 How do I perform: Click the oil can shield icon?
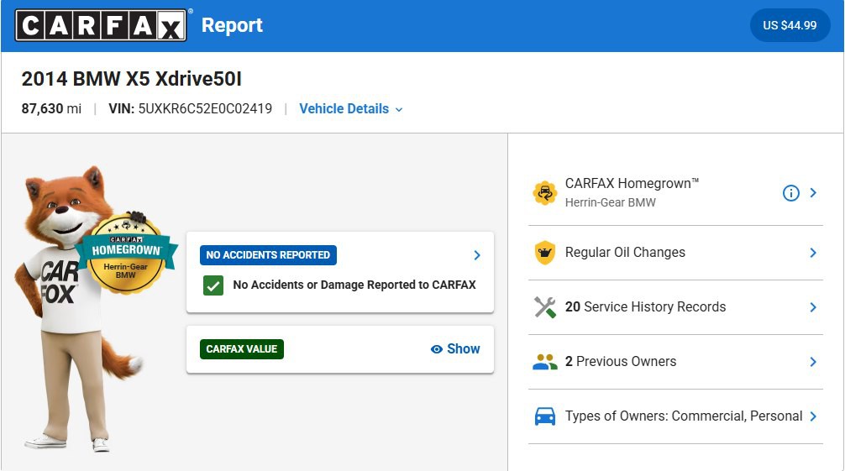coord(545,252)
